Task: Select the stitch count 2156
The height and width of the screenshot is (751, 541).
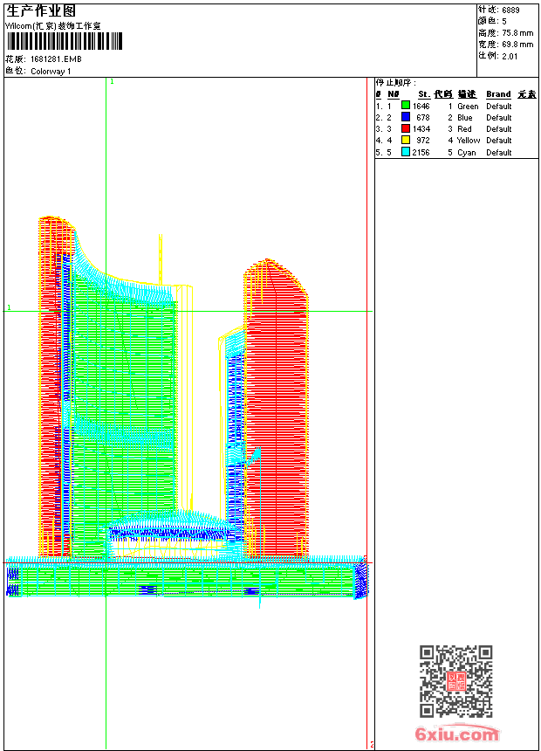Action: click(421, 152)
